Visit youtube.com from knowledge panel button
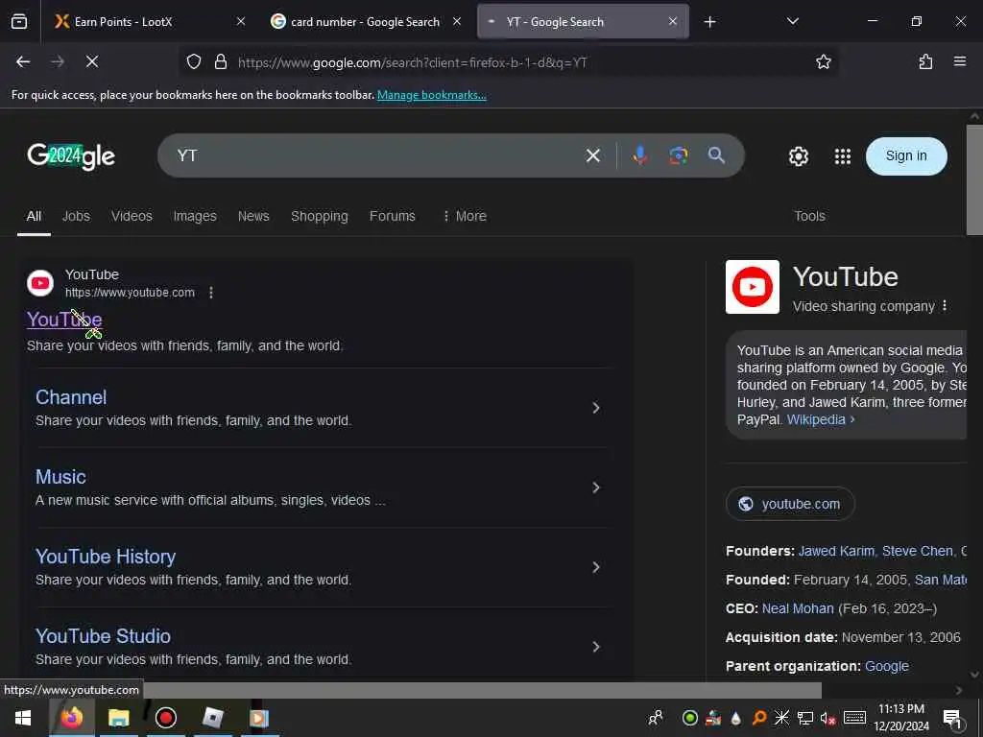Screen dimensions: 983x737 coord(790,504)
